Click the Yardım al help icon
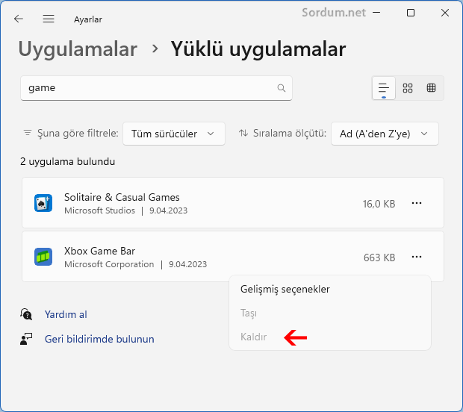The height and width of the screenshot is (412, 463). click(x=26, y=314)
